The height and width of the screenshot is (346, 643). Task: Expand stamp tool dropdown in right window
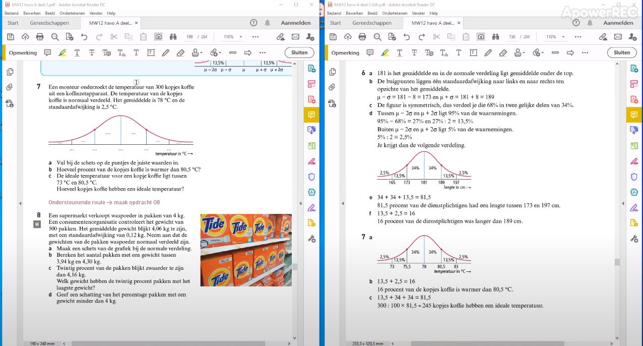pyautogui.click(x=524, y=52)
